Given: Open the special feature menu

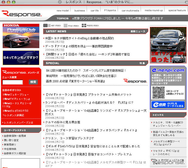Looking at the screenshot, I should [177, 11].
